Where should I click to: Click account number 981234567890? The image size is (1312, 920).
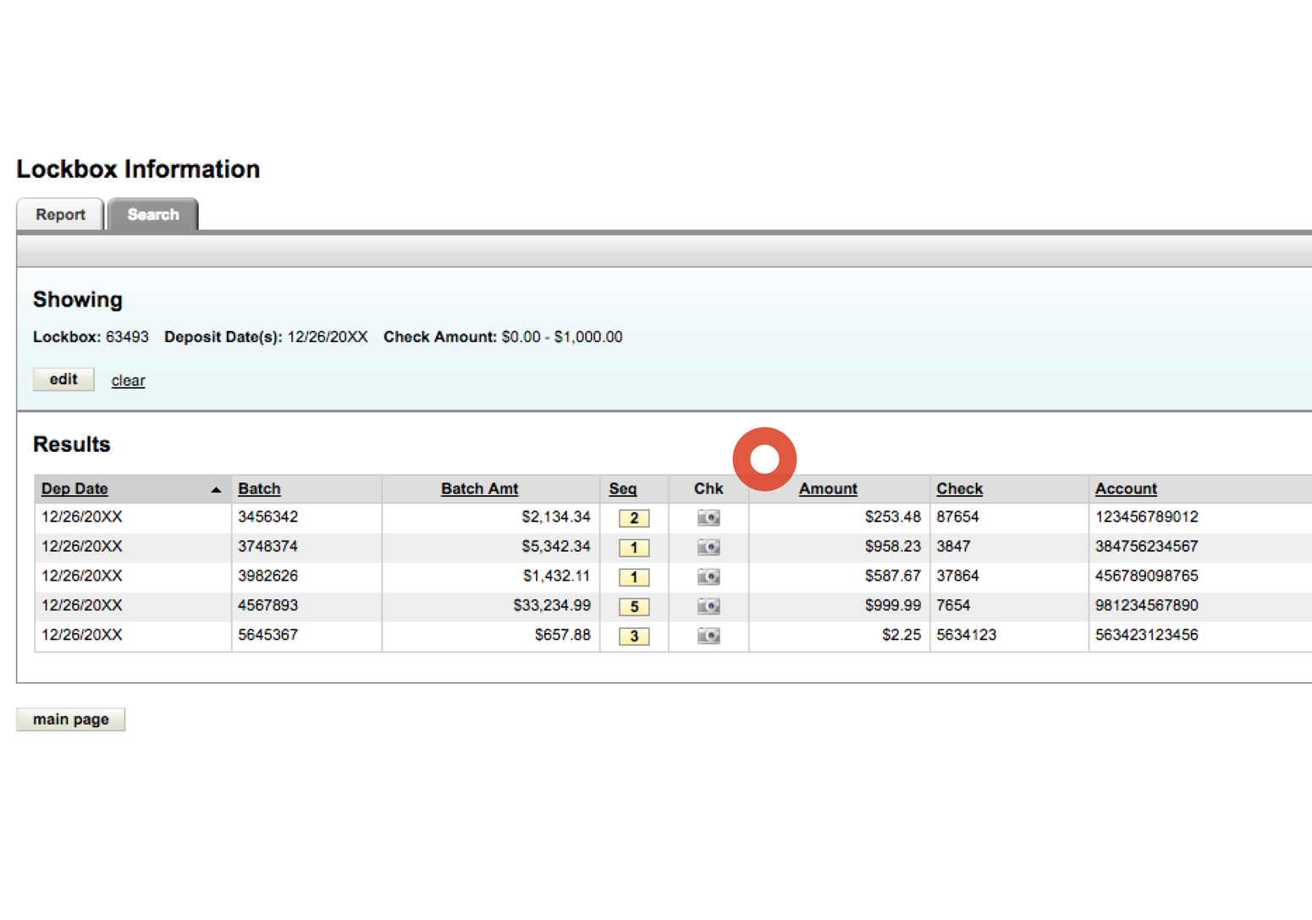(1147, 606)
